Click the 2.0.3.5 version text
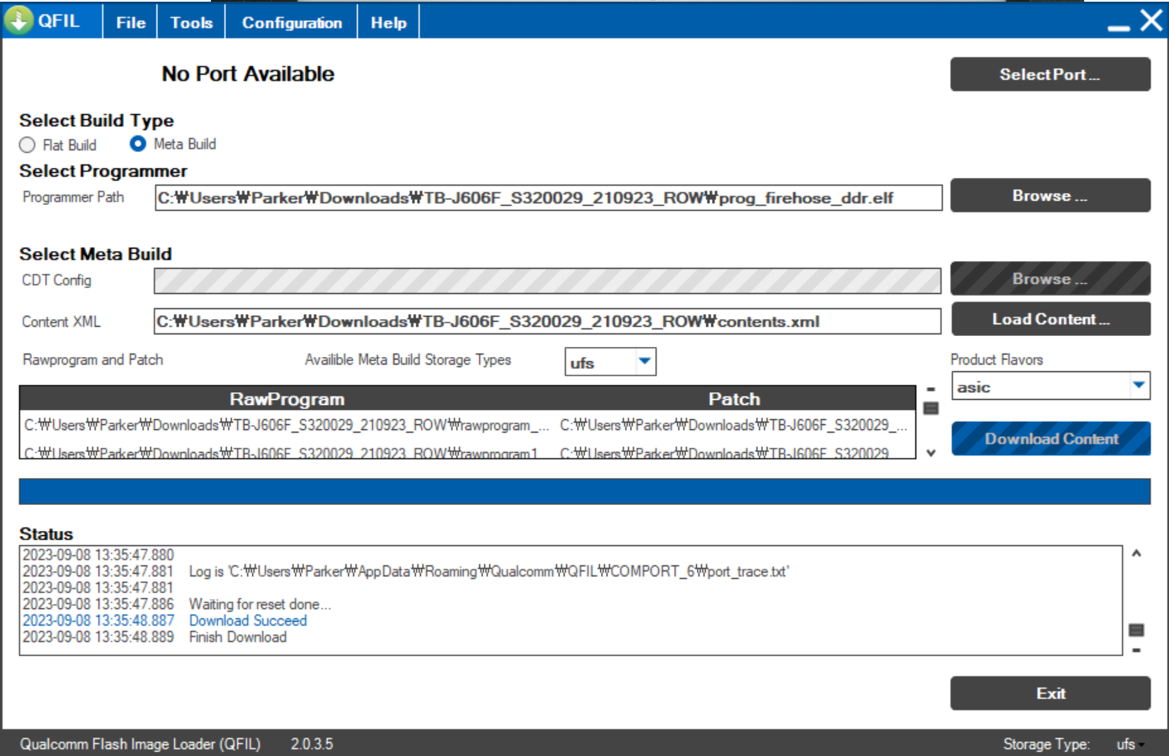1169x756 pixels. 312,744
